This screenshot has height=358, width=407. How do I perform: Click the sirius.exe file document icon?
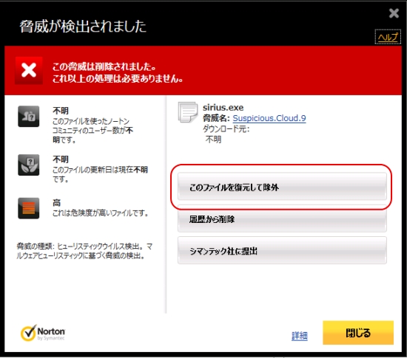(187, 111)
